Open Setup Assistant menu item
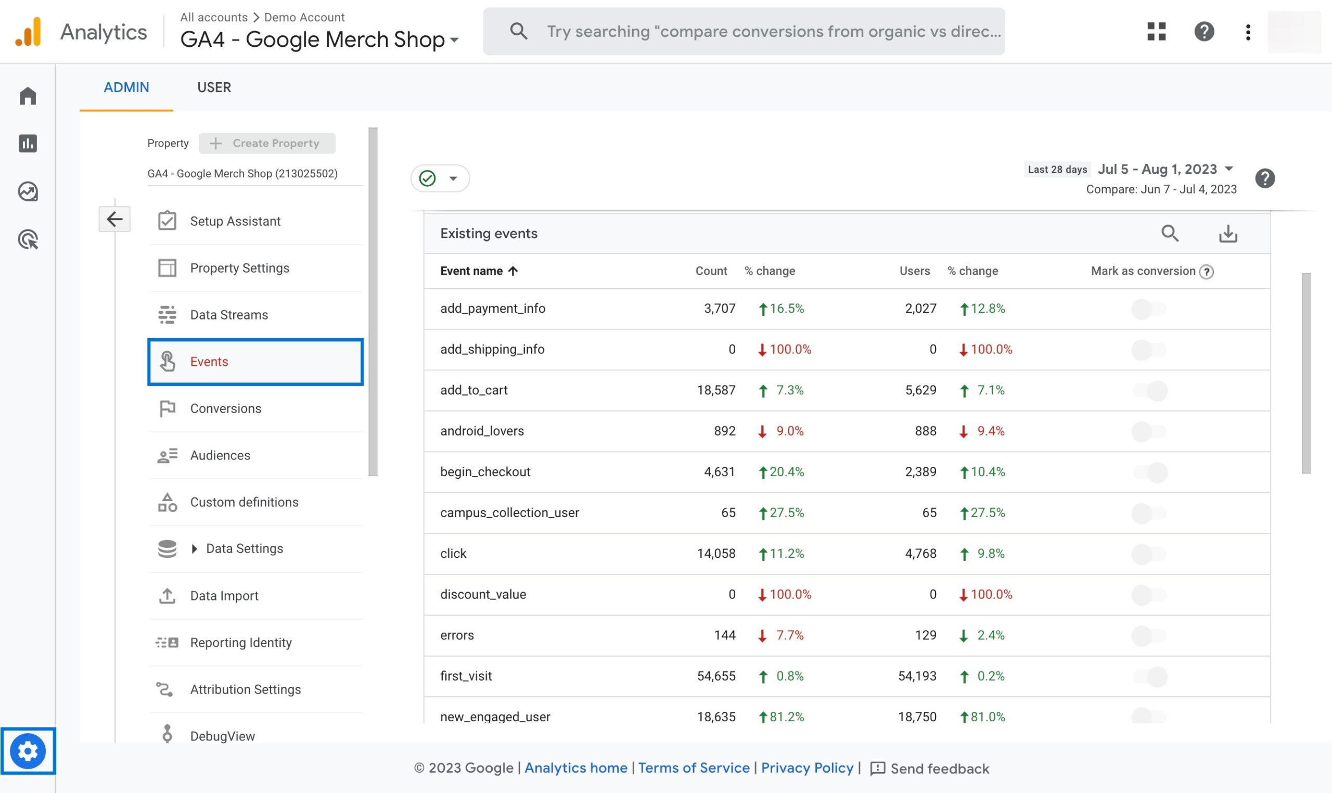The image size is (1332, 793). 255,221
